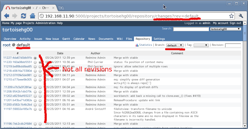Click the Comment column header
The width and height of the screenshot is (248, 129).
[177, 53]
